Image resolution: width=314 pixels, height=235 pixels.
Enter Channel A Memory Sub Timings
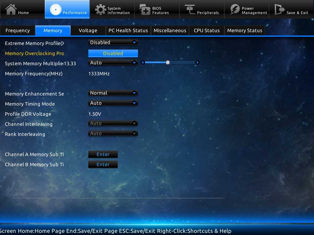pos(103,155)
